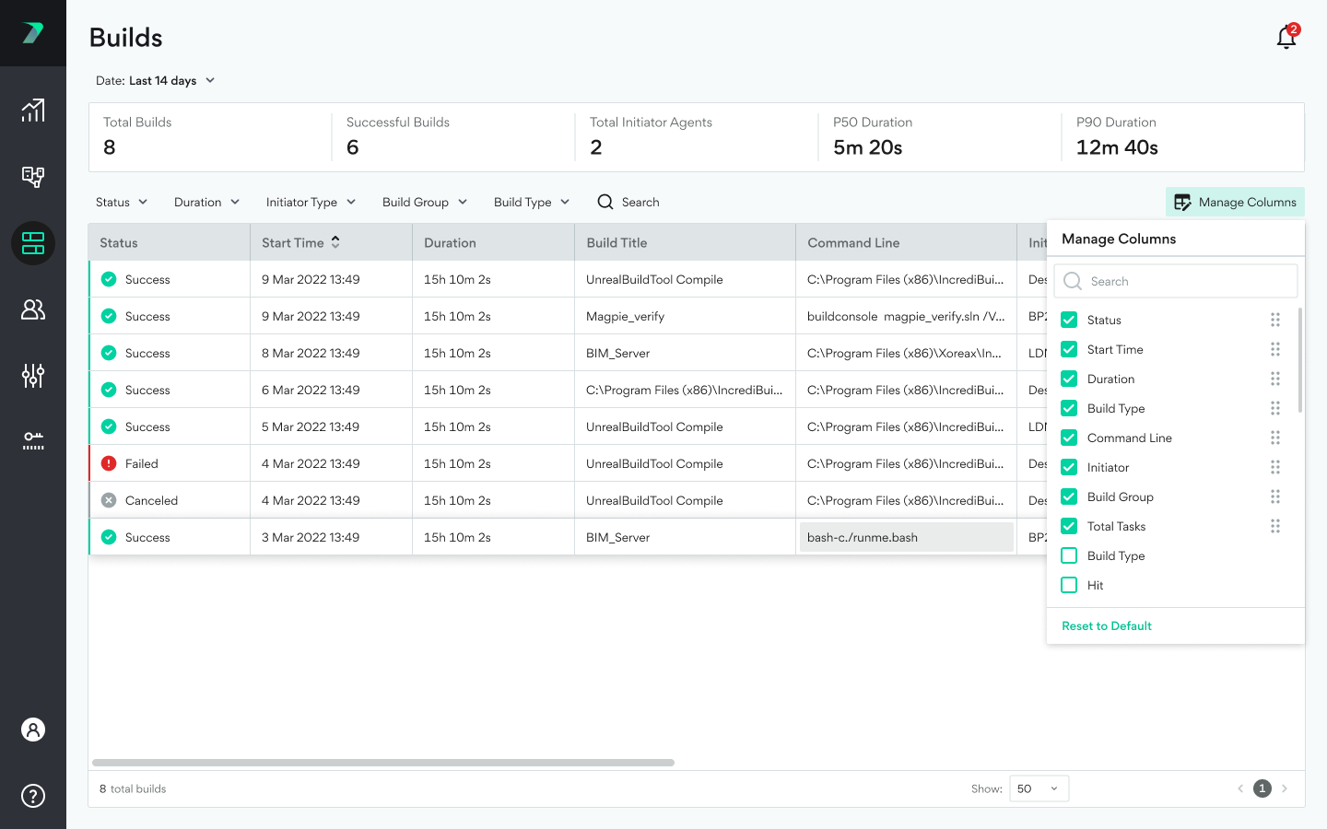1327x829 pixels.
Task: Enable the Hit column checkbox
Action: pos(1069,585)
